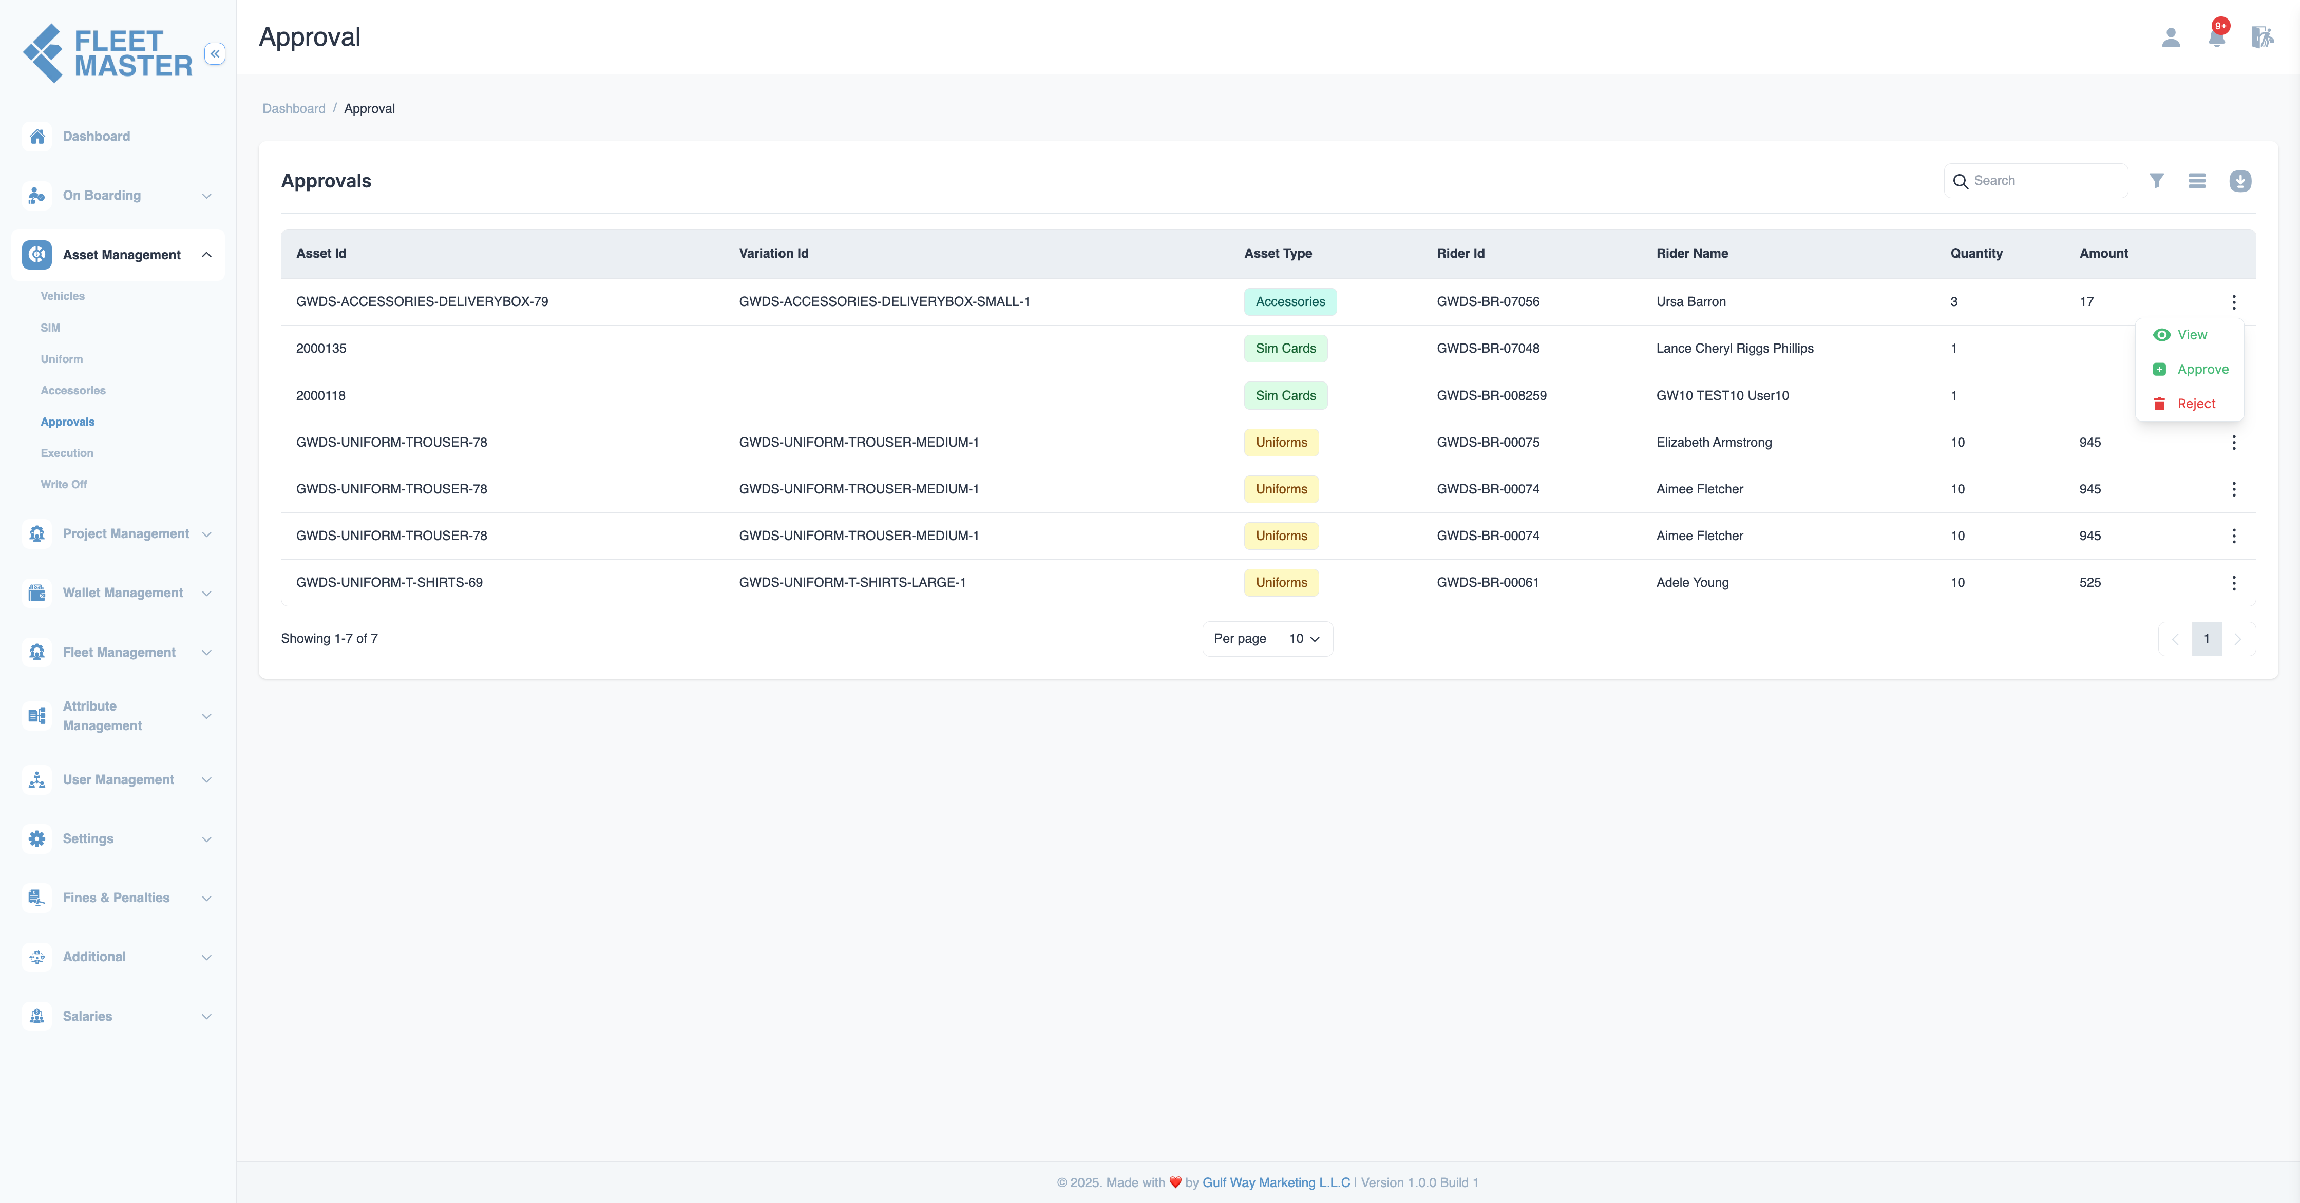Expand the On Boarding menu chevron
Image resolution: width=2300 pixels, height=1203 pixels.
point(206,196)
